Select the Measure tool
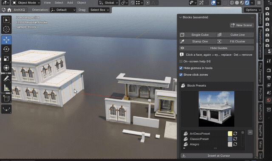The height and width of the screenshot is (161, 272). (6, 88)
